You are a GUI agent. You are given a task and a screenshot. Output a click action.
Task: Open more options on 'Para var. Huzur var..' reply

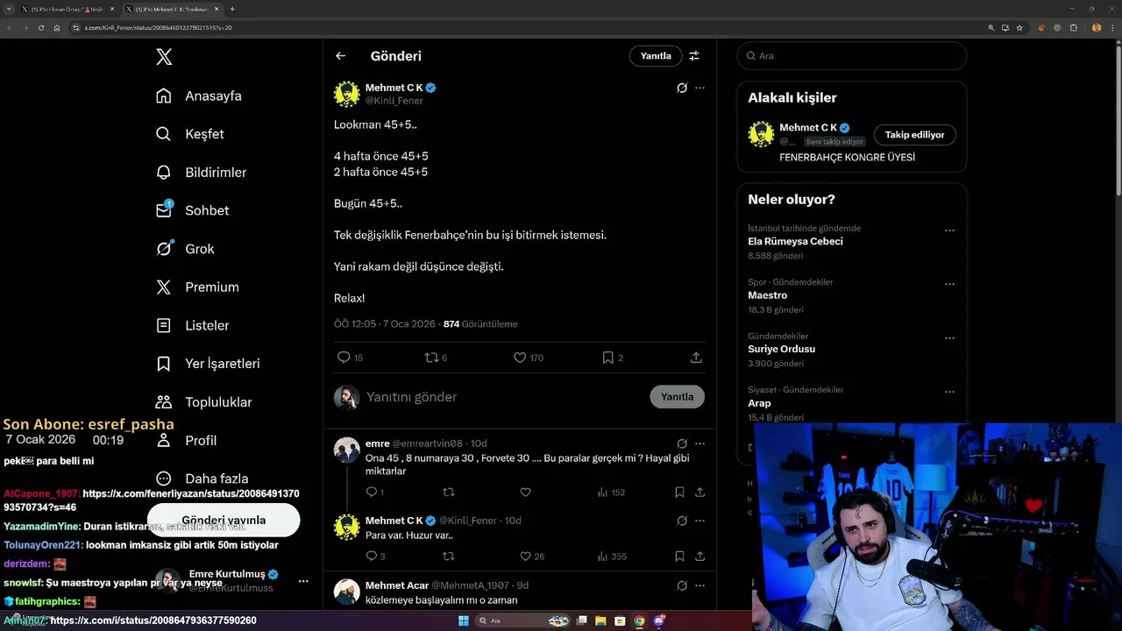coord(699,521)
